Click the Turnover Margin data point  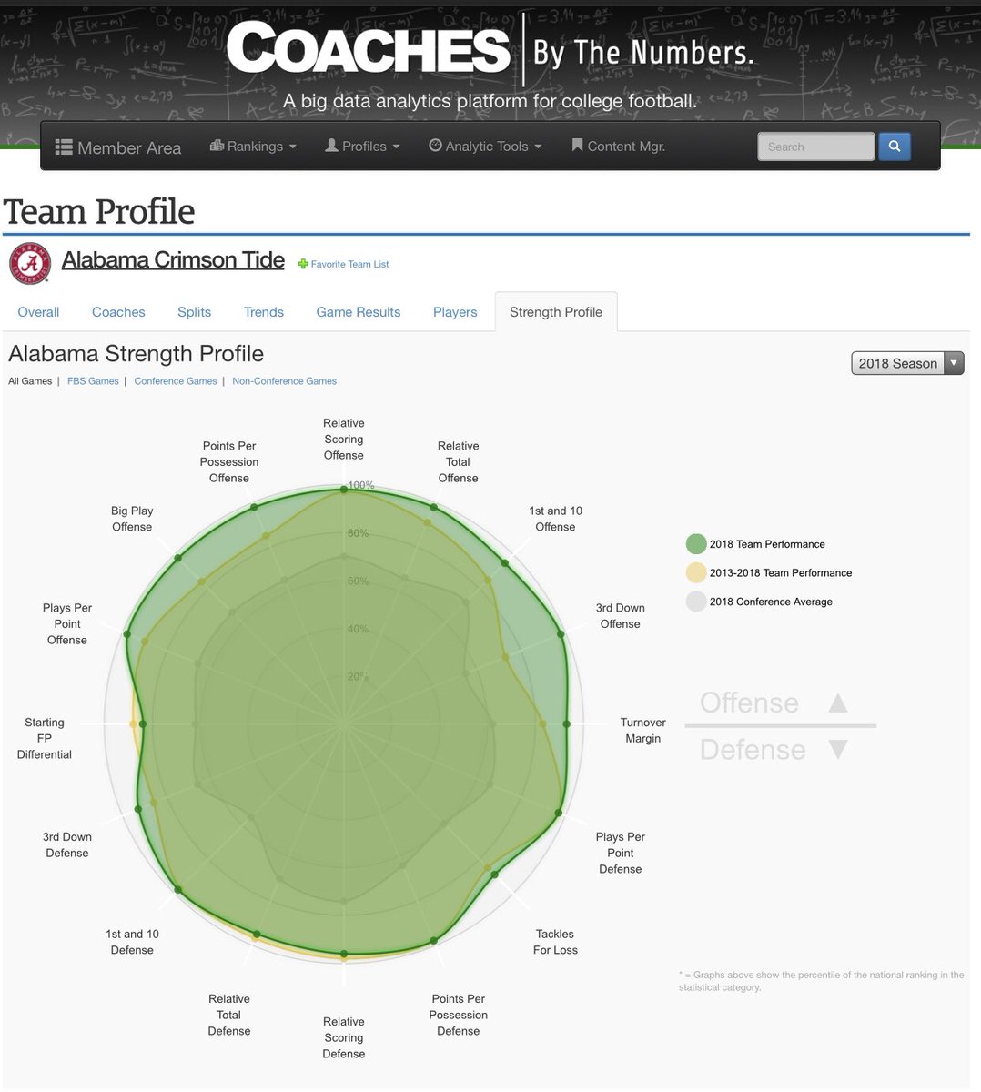click(567, 724)
